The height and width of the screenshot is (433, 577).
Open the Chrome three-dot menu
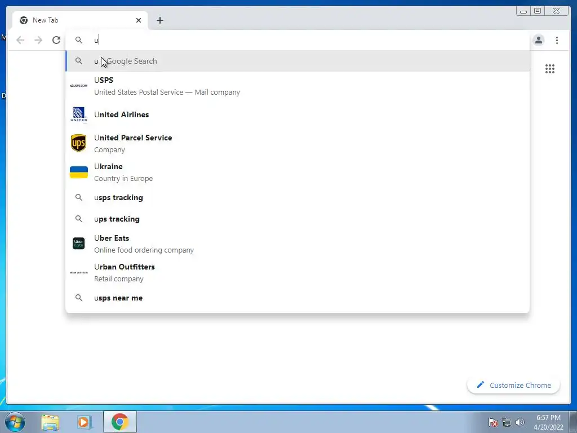[x=557, y=40]
